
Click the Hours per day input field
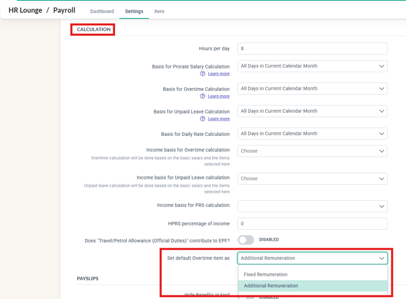[312, 49]
